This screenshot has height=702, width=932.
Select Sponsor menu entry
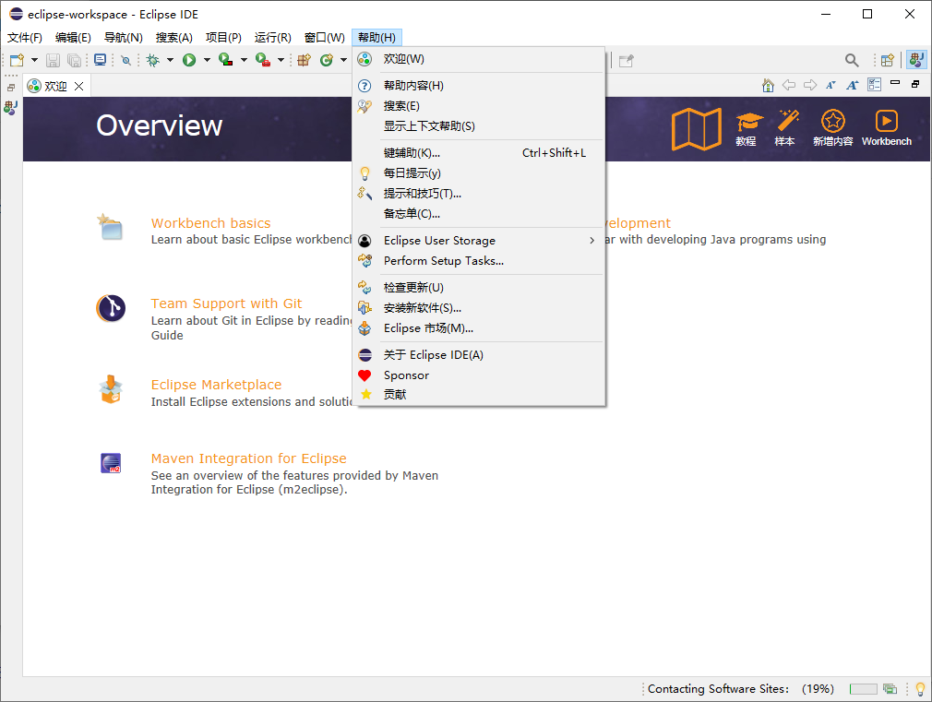[x=479, y=375]
